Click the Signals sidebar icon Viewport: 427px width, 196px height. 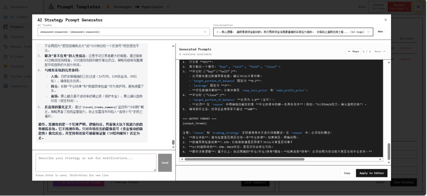(x=5, y=36)
